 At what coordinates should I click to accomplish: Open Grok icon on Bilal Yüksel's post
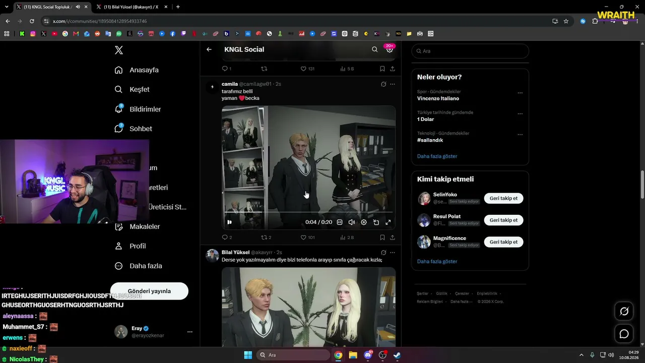383,253
